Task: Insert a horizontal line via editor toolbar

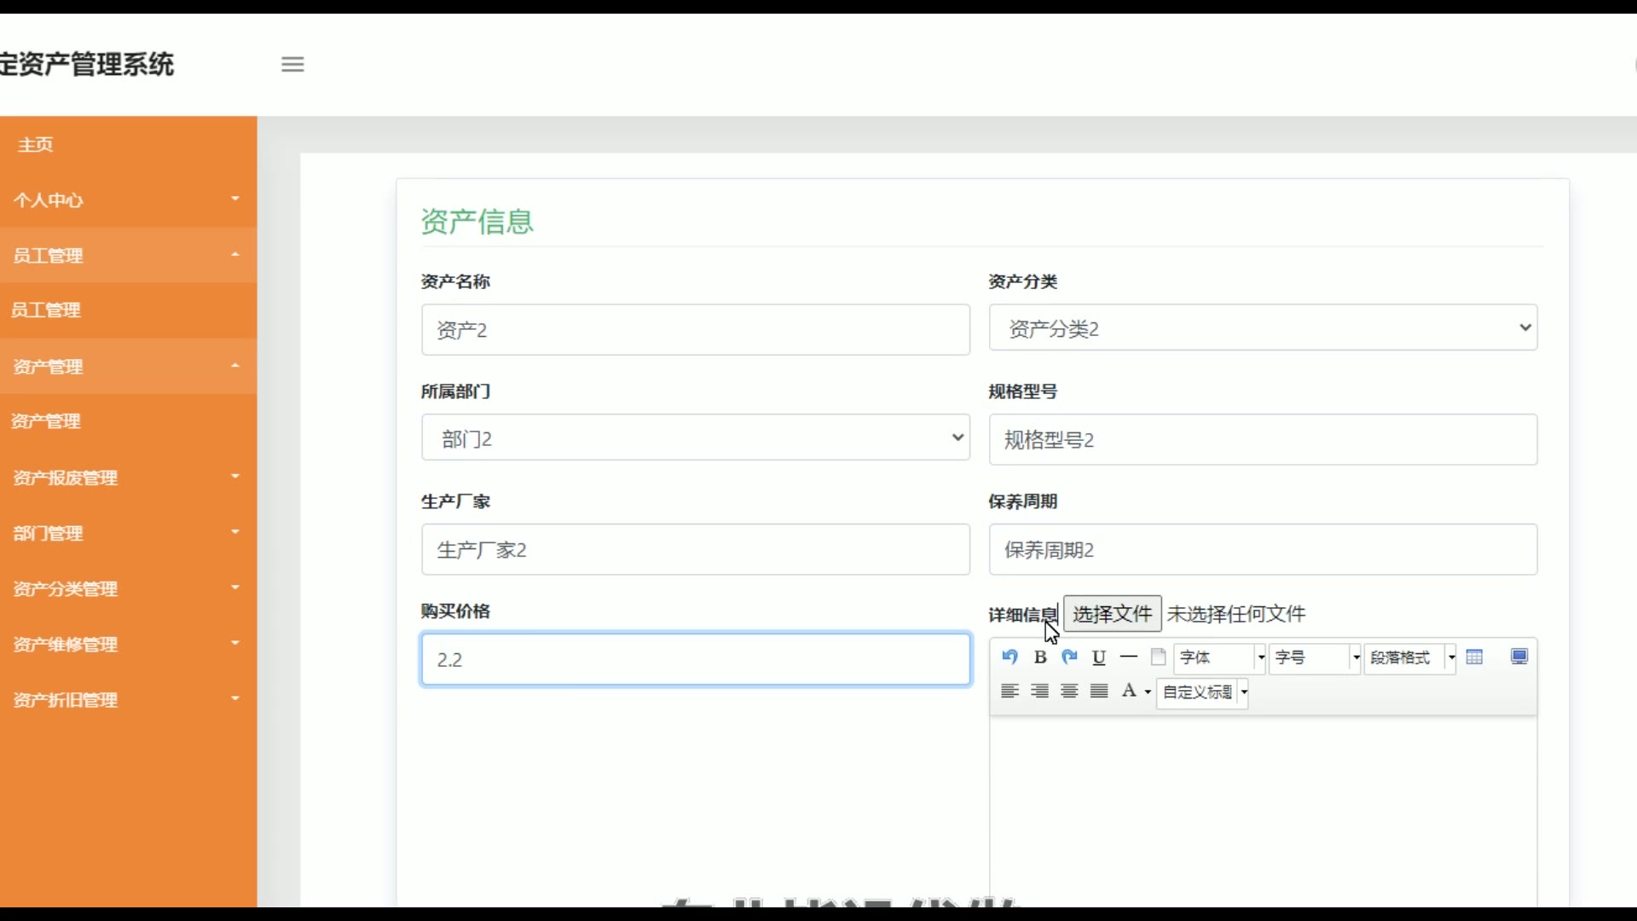Action: pyautogui.click(x=1128, y=657)
